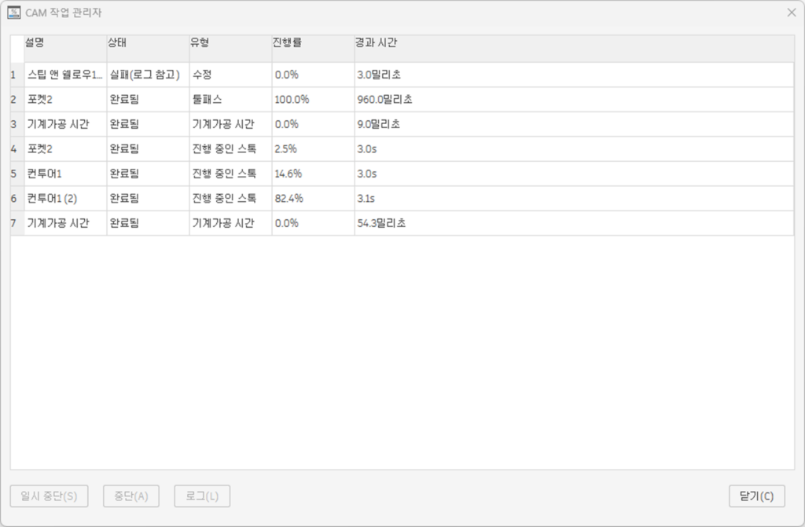The width and height of the screenshot is (805, 527).
Task: Click the 82.4% progress cell
Action: coord(313,198)
